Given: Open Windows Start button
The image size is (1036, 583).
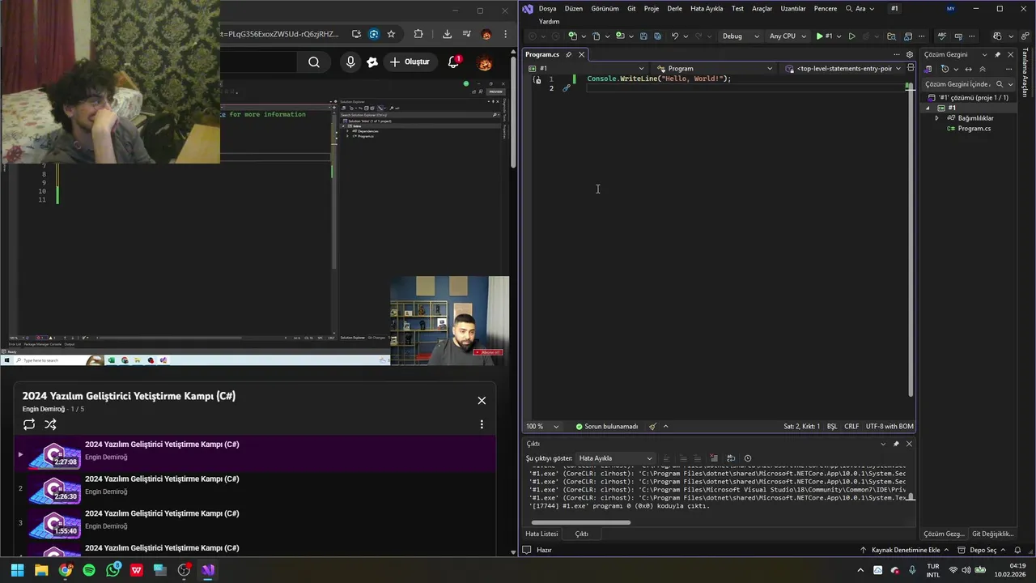Looking at the screenshot, I should coord(17,570).
